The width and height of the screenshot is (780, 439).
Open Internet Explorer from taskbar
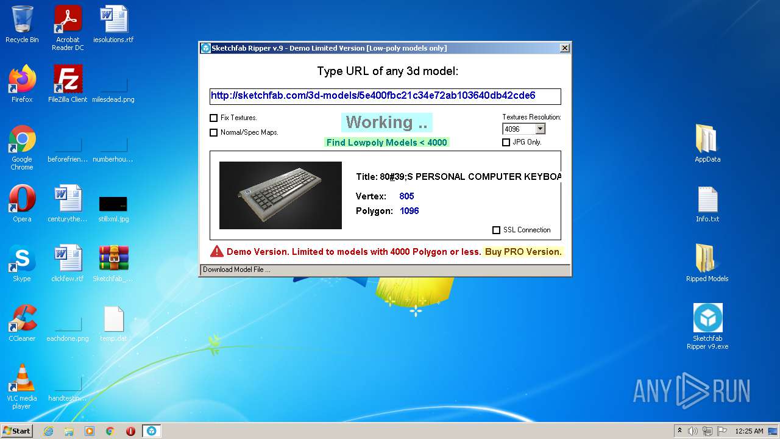click(48, 431)
